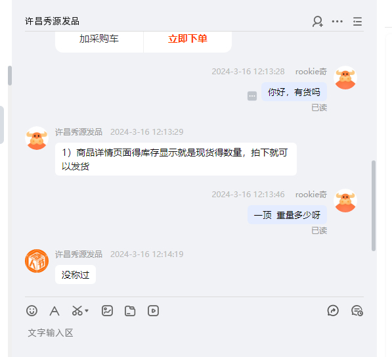
Task: Open the three-dot more options menu
Action: point(338,21)
